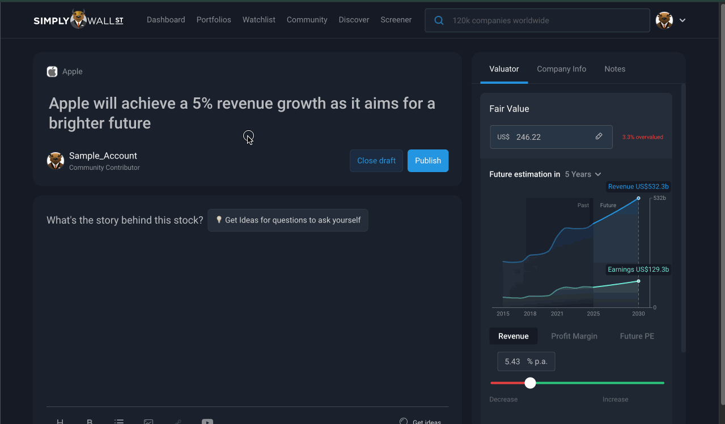
Task: Click the Fair Value heading
Action: tap(509, 109)
